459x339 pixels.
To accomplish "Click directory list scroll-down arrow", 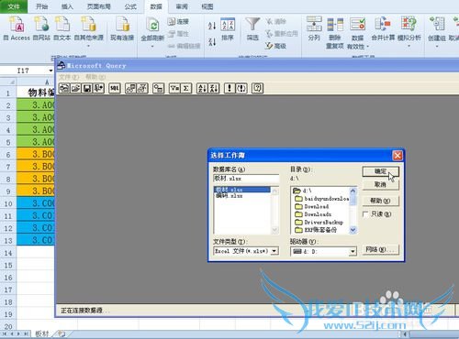I will pyautogui.click(x=353, y=230).
